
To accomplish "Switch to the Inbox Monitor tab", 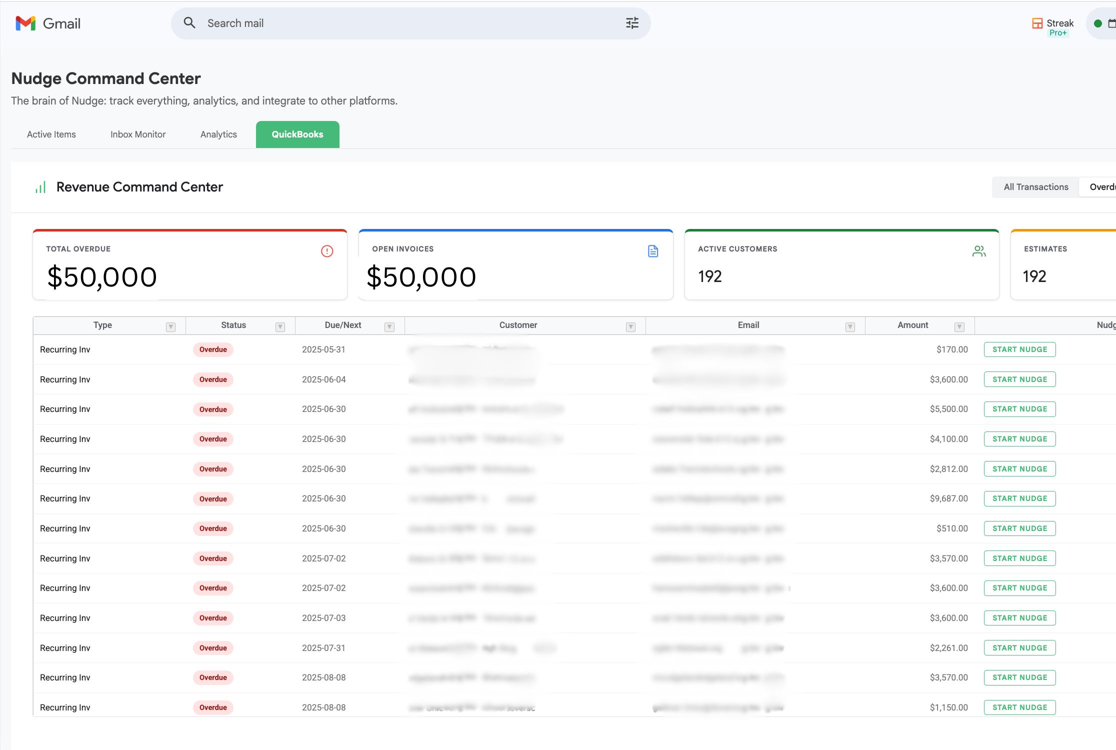I will coord(137,134).
